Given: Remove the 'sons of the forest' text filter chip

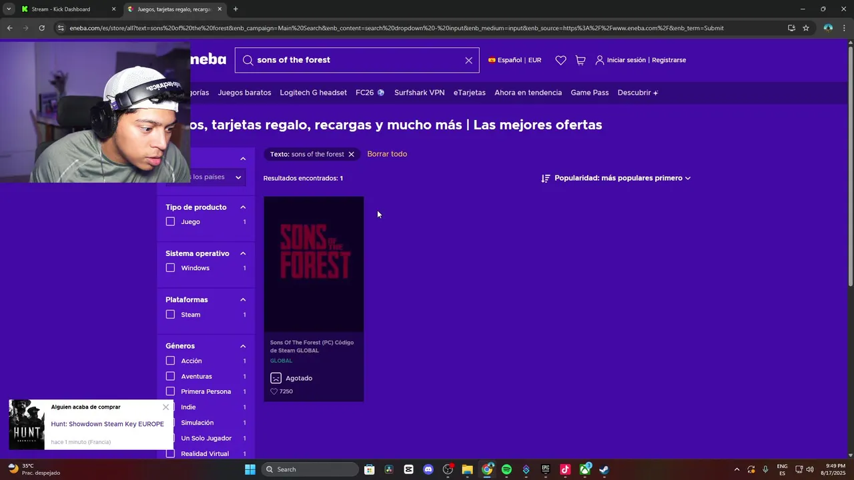Looking at the screenshot, I should (351, 154).
